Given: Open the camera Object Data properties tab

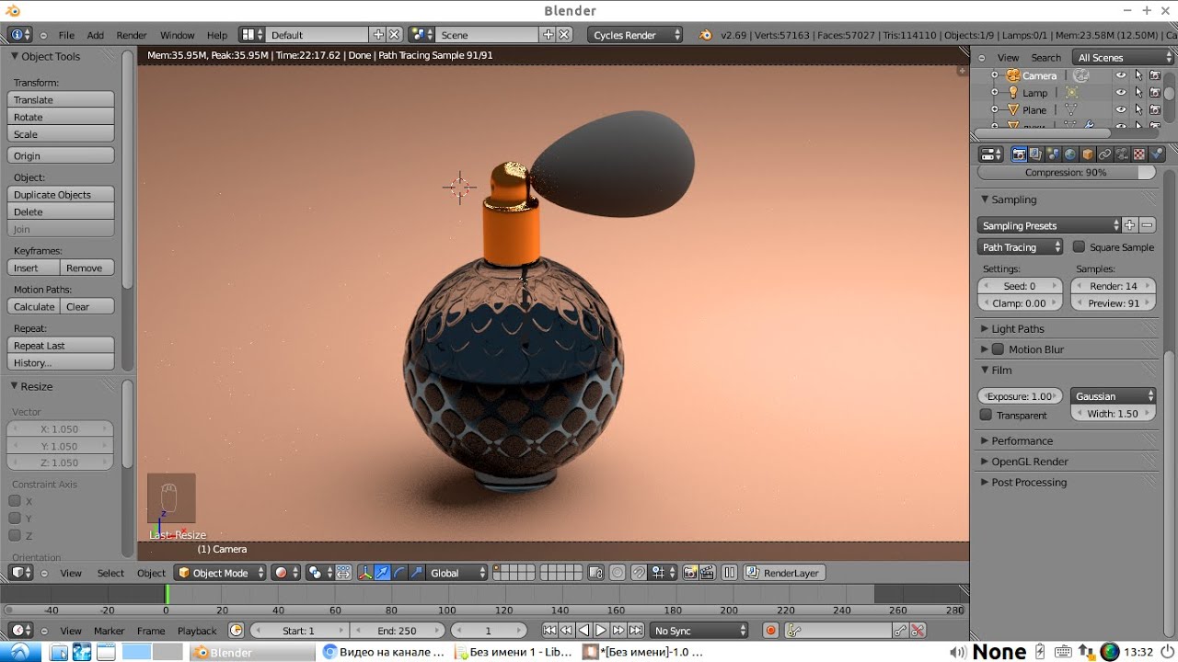Looking at the screenshot, I should (1122, 154).
